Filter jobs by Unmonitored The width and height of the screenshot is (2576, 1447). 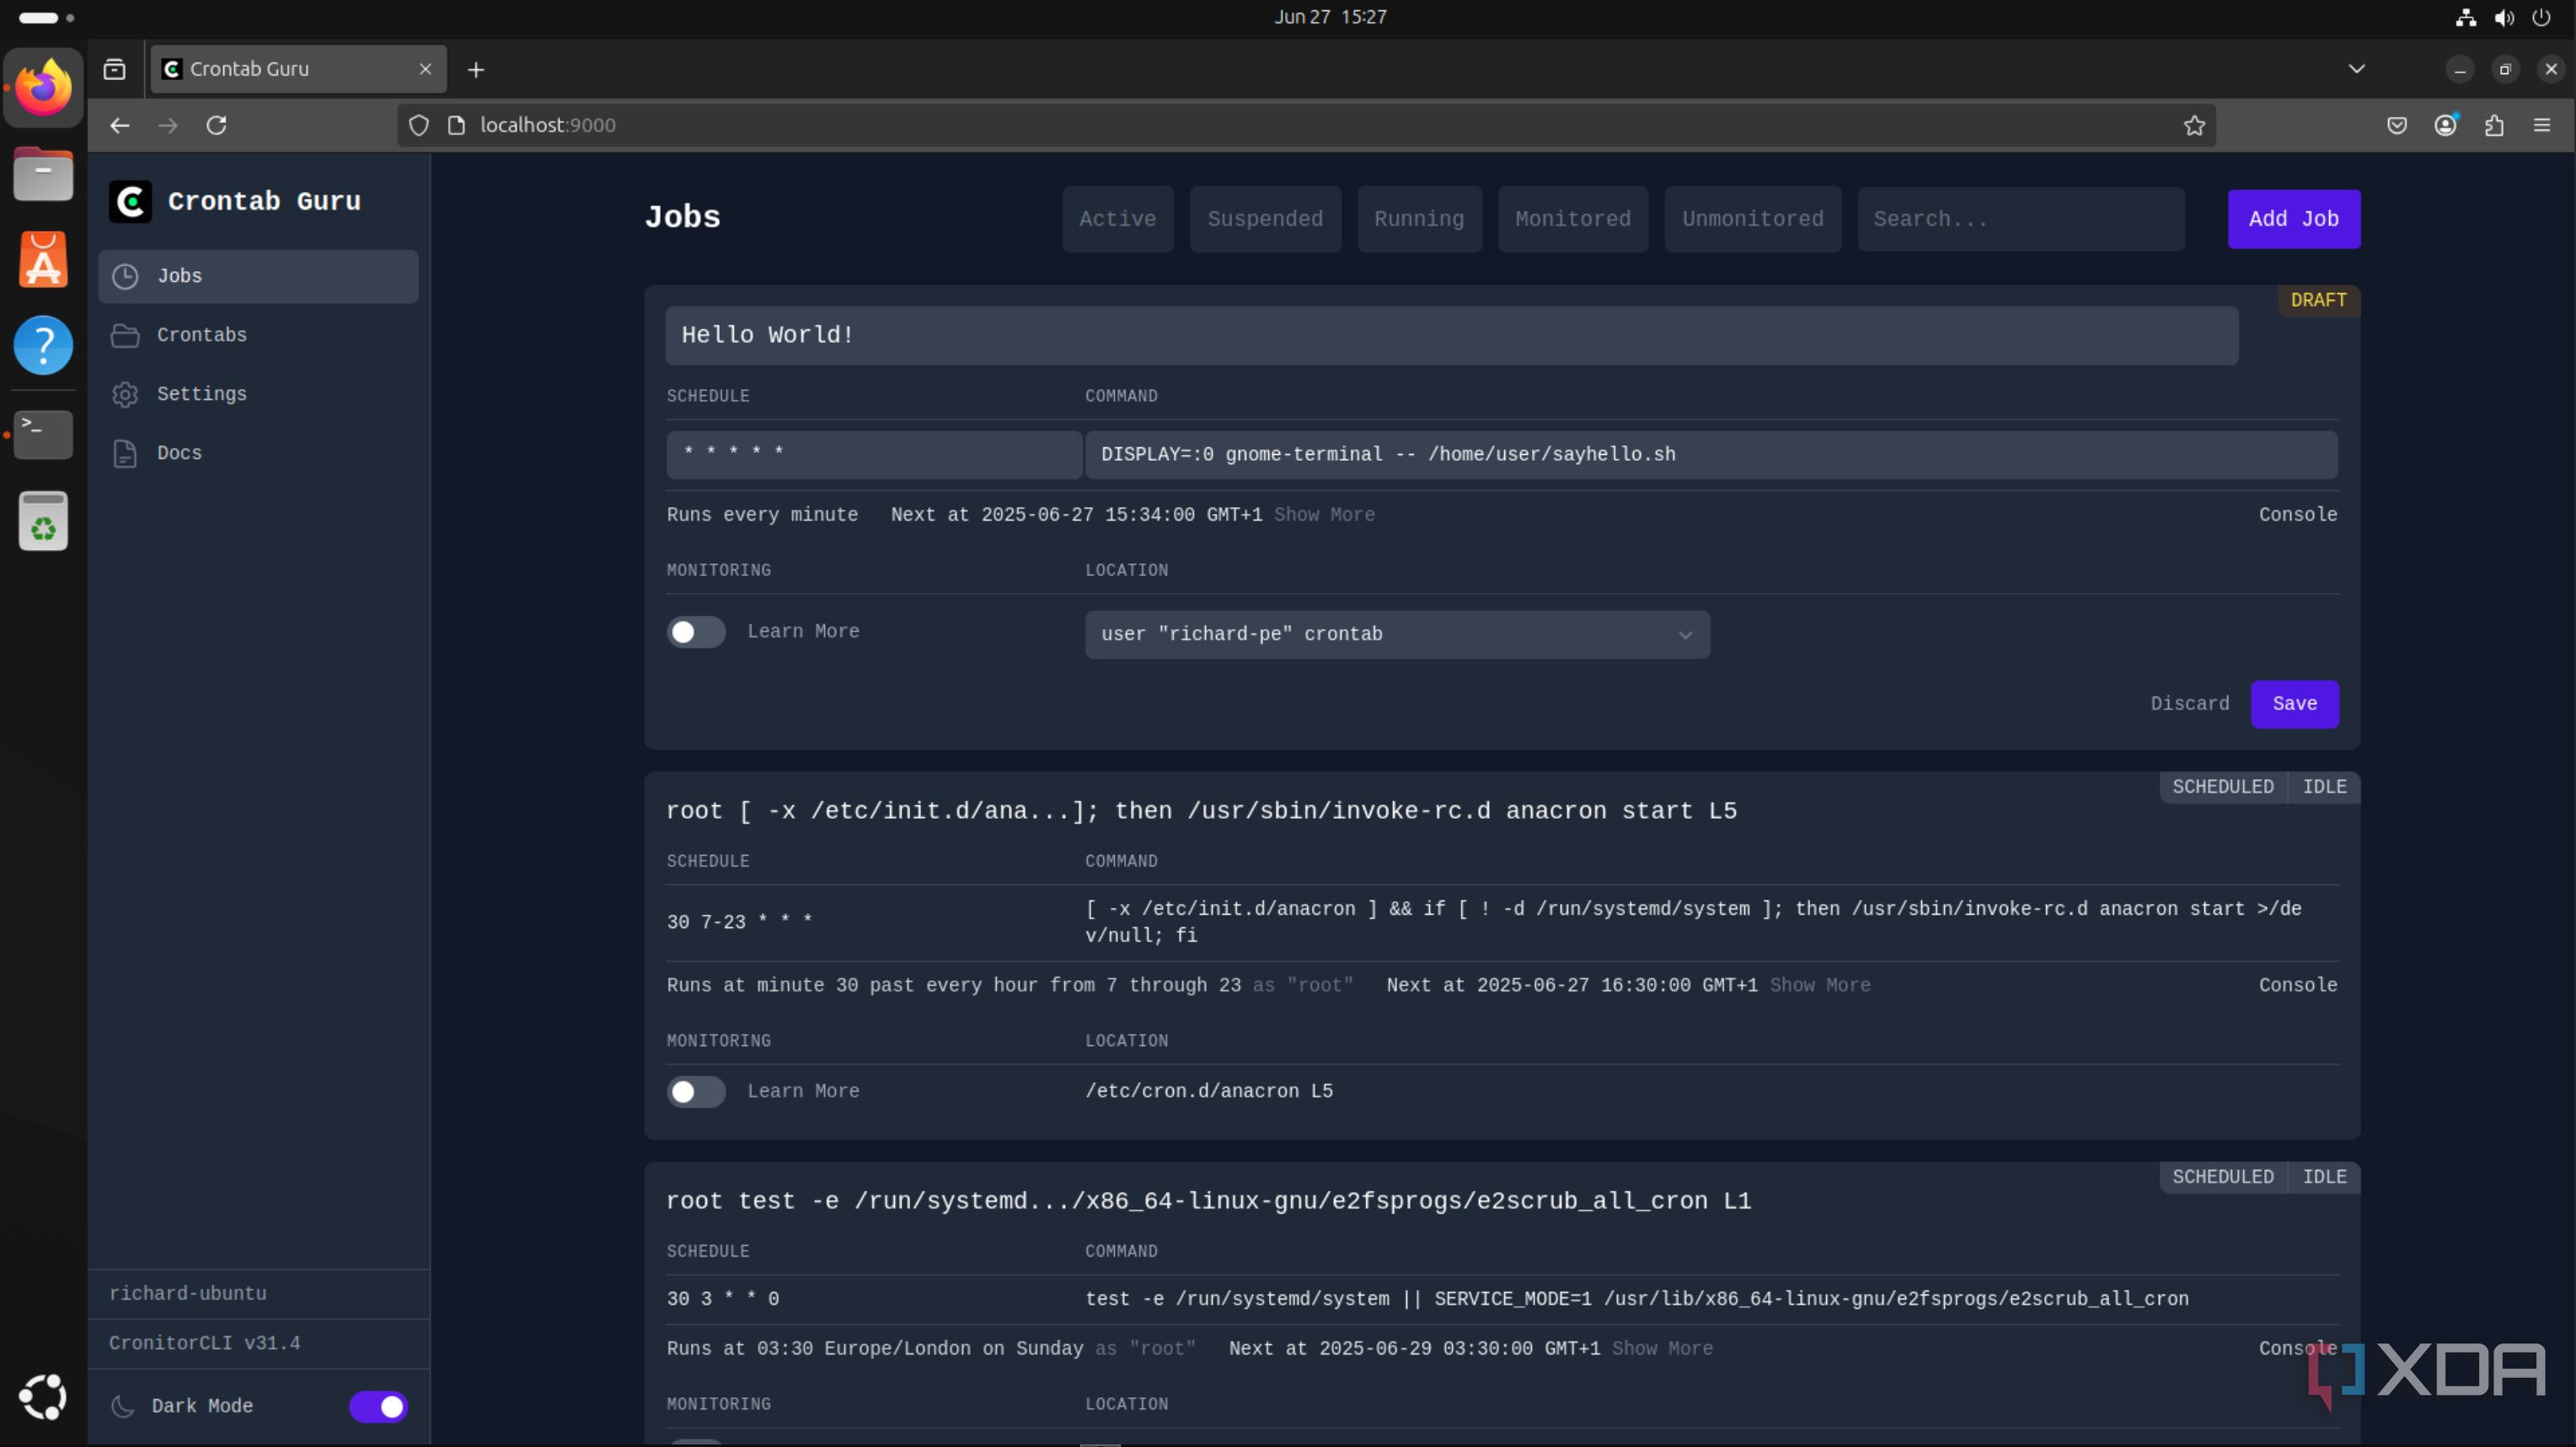click(x=1752, y=219)
